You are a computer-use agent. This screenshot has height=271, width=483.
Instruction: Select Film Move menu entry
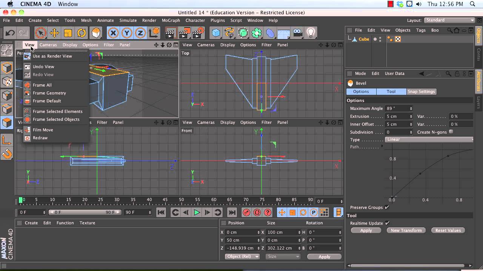43,130
